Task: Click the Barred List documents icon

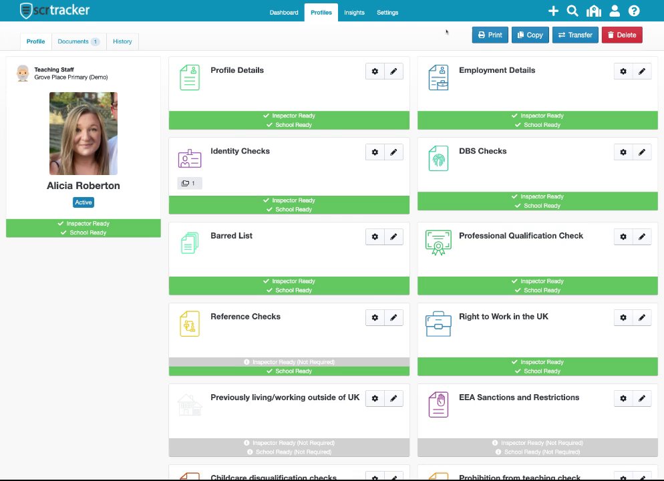Action: (x=189, y=243)
